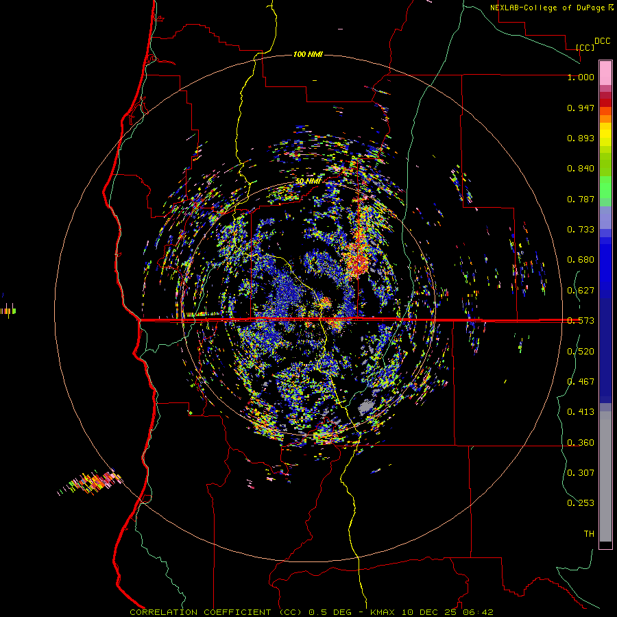
Task: Click the DCC label above the color scale
Action: (603, 41)
